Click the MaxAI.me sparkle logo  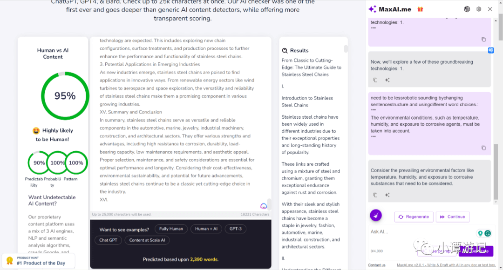point(372,9)
